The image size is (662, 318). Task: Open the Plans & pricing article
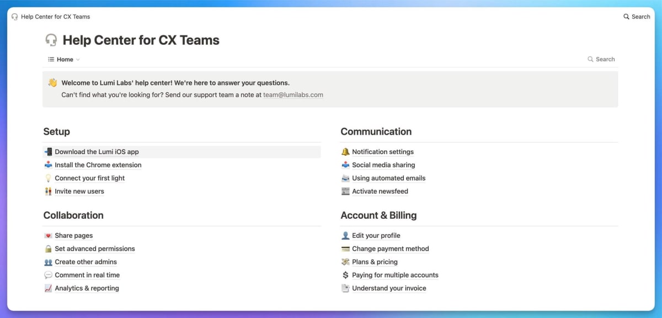pos(375,262)
